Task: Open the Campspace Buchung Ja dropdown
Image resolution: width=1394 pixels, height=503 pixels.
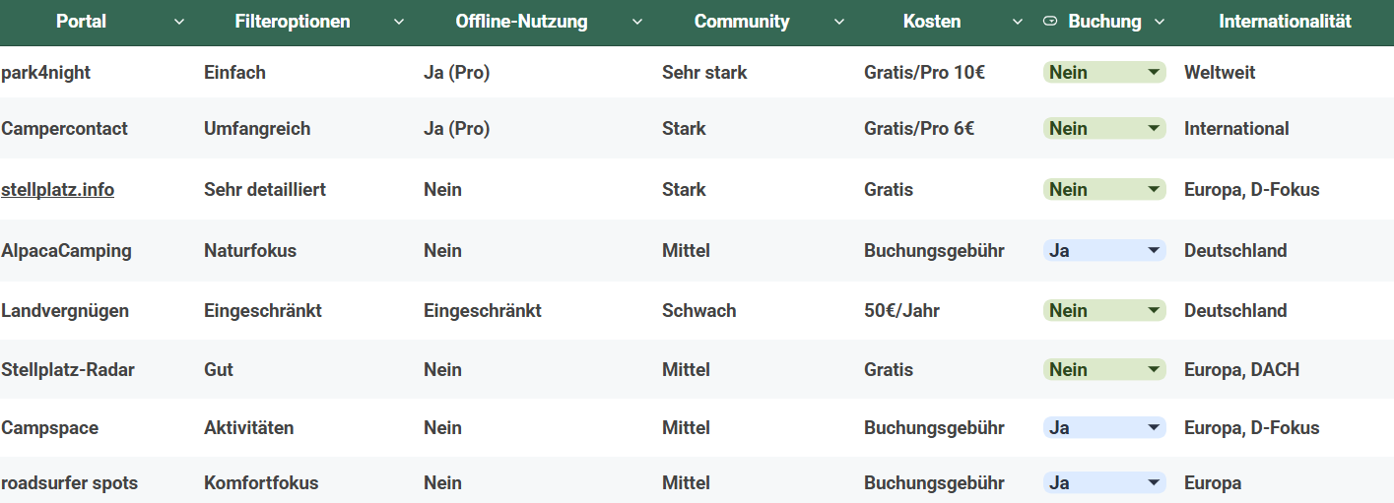Action: tap(1154, 428)
